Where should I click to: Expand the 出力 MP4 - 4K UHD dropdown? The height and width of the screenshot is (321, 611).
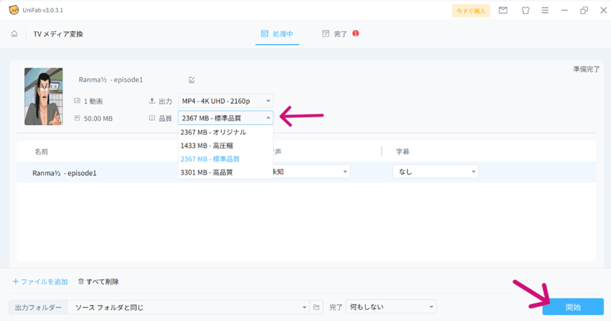(225, 101)
